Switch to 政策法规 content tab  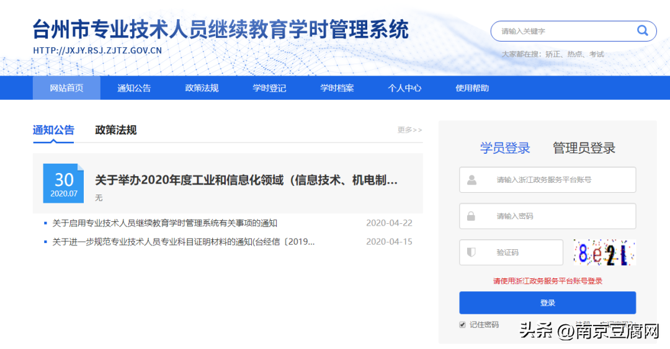point(116,130)
